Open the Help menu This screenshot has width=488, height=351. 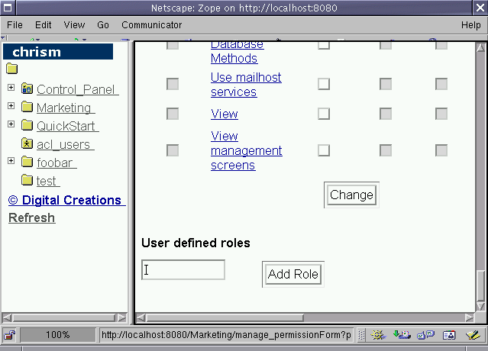[x=470, y=25]
